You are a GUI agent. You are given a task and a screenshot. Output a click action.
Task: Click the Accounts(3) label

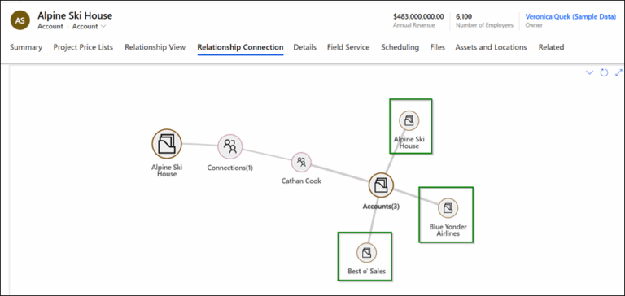381,207
